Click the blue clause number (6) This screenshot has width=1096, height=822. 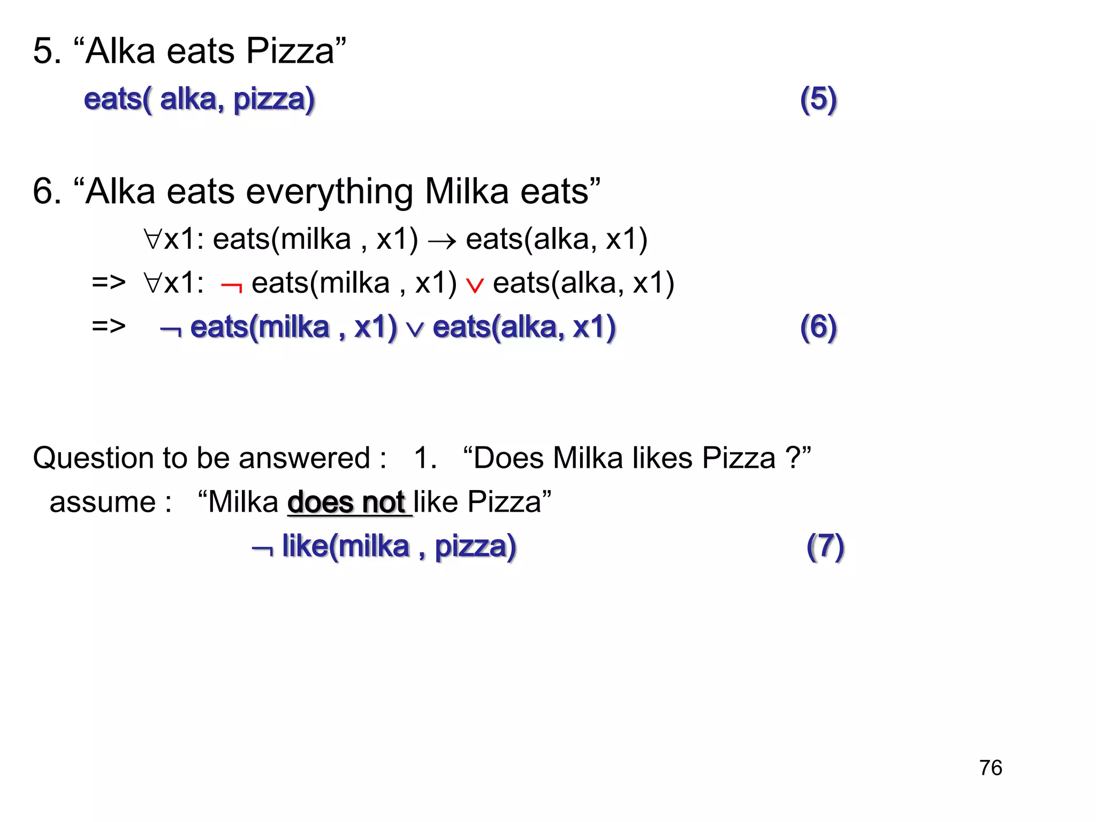[x=818, y=327]
